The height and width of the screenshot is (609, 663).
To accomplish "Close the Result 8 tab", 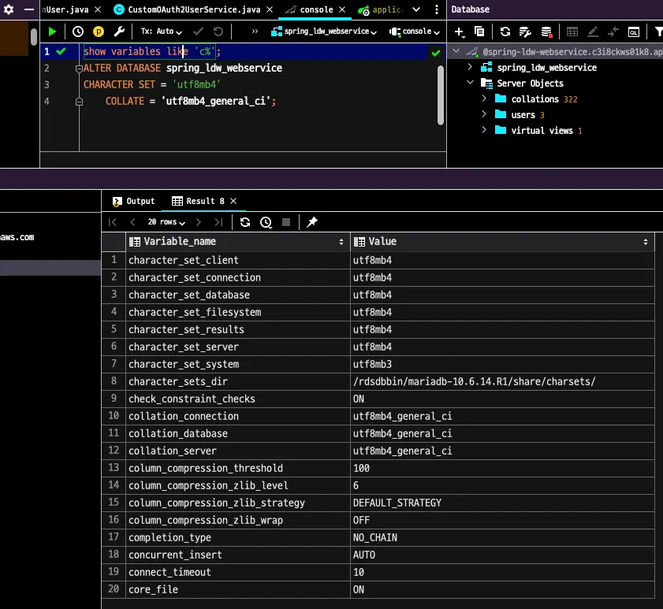I will pos(233,201).
